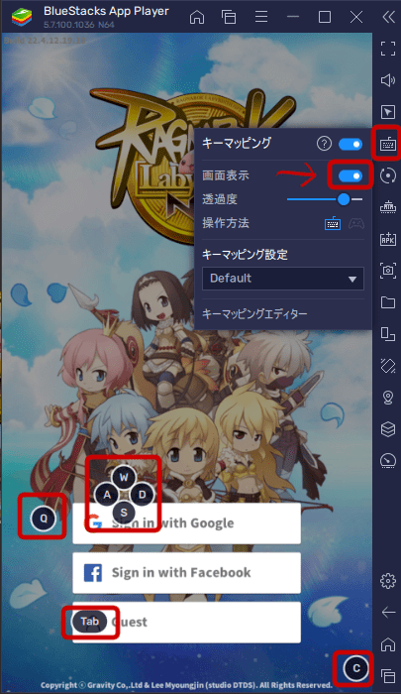Take a screenshot with camera icon
The image size is (401, 694).
point(388,271)
